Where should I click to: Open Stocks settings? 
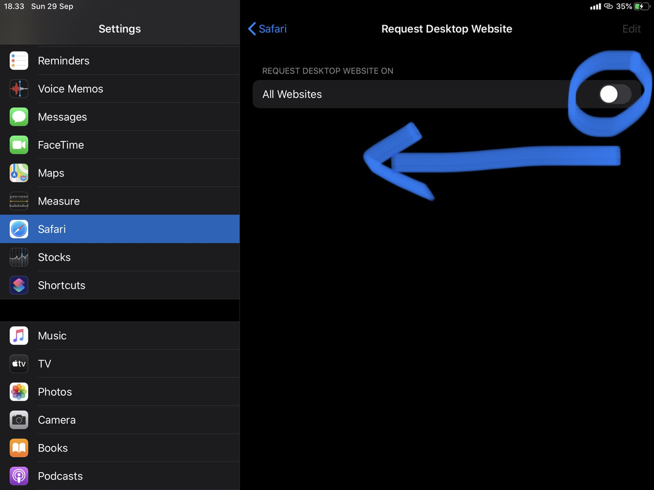point(120,257)
